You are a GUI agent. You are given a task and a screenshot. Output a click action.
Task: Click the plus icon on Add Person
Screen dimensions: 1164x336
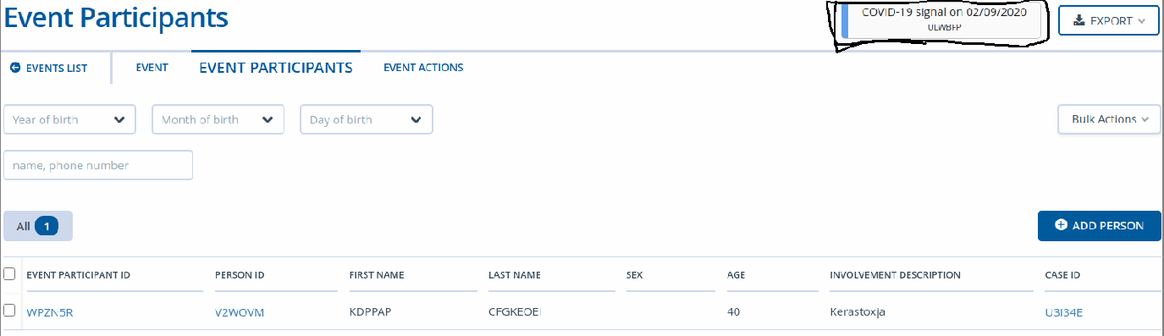point(1061,225)
